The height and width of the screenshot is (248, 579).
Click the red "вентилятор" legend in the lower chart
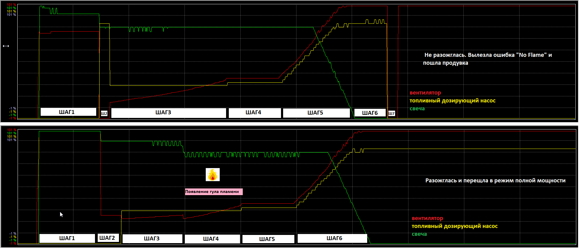(427, 218)
